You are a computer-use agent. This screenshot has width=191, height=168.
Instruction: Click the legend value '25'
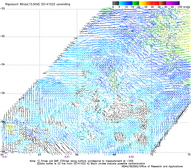(146, 7)
